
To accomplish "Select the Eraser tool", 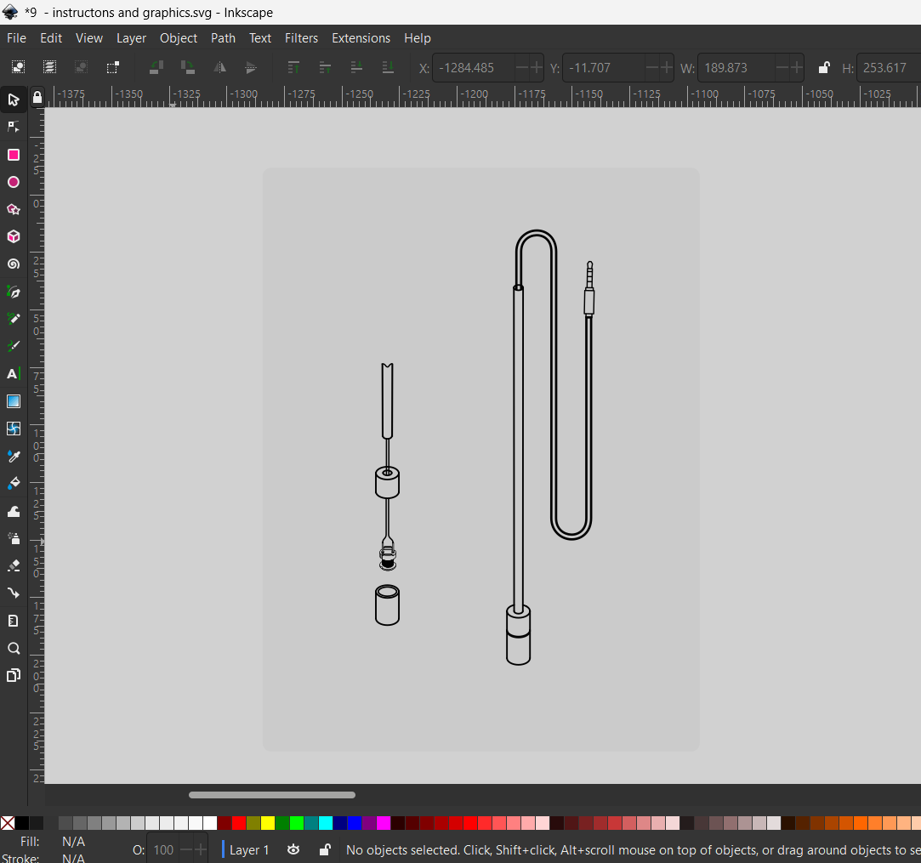I will point(14,565).
